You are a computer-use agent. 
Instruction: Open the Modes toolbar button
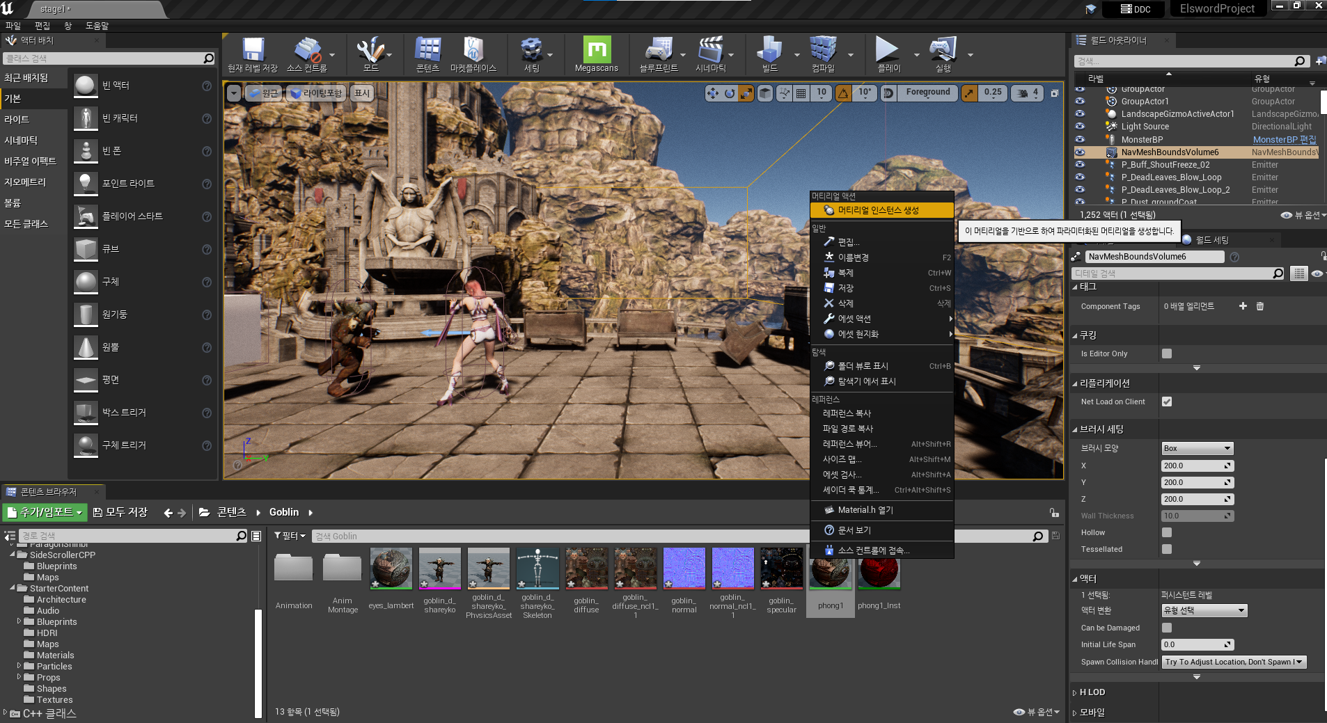pyautogui.click(x=370, y=54)
